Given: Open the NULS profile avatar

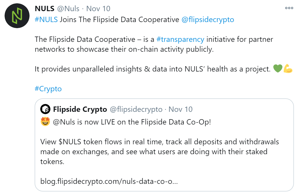Looking at the screenshot, I should [x=17, y=16].
